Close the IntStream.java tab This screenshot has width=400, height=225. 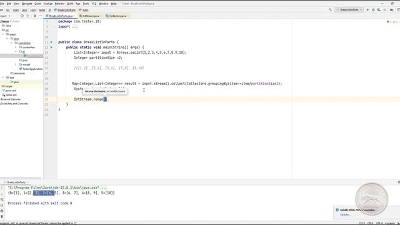(x=101, y=16)
